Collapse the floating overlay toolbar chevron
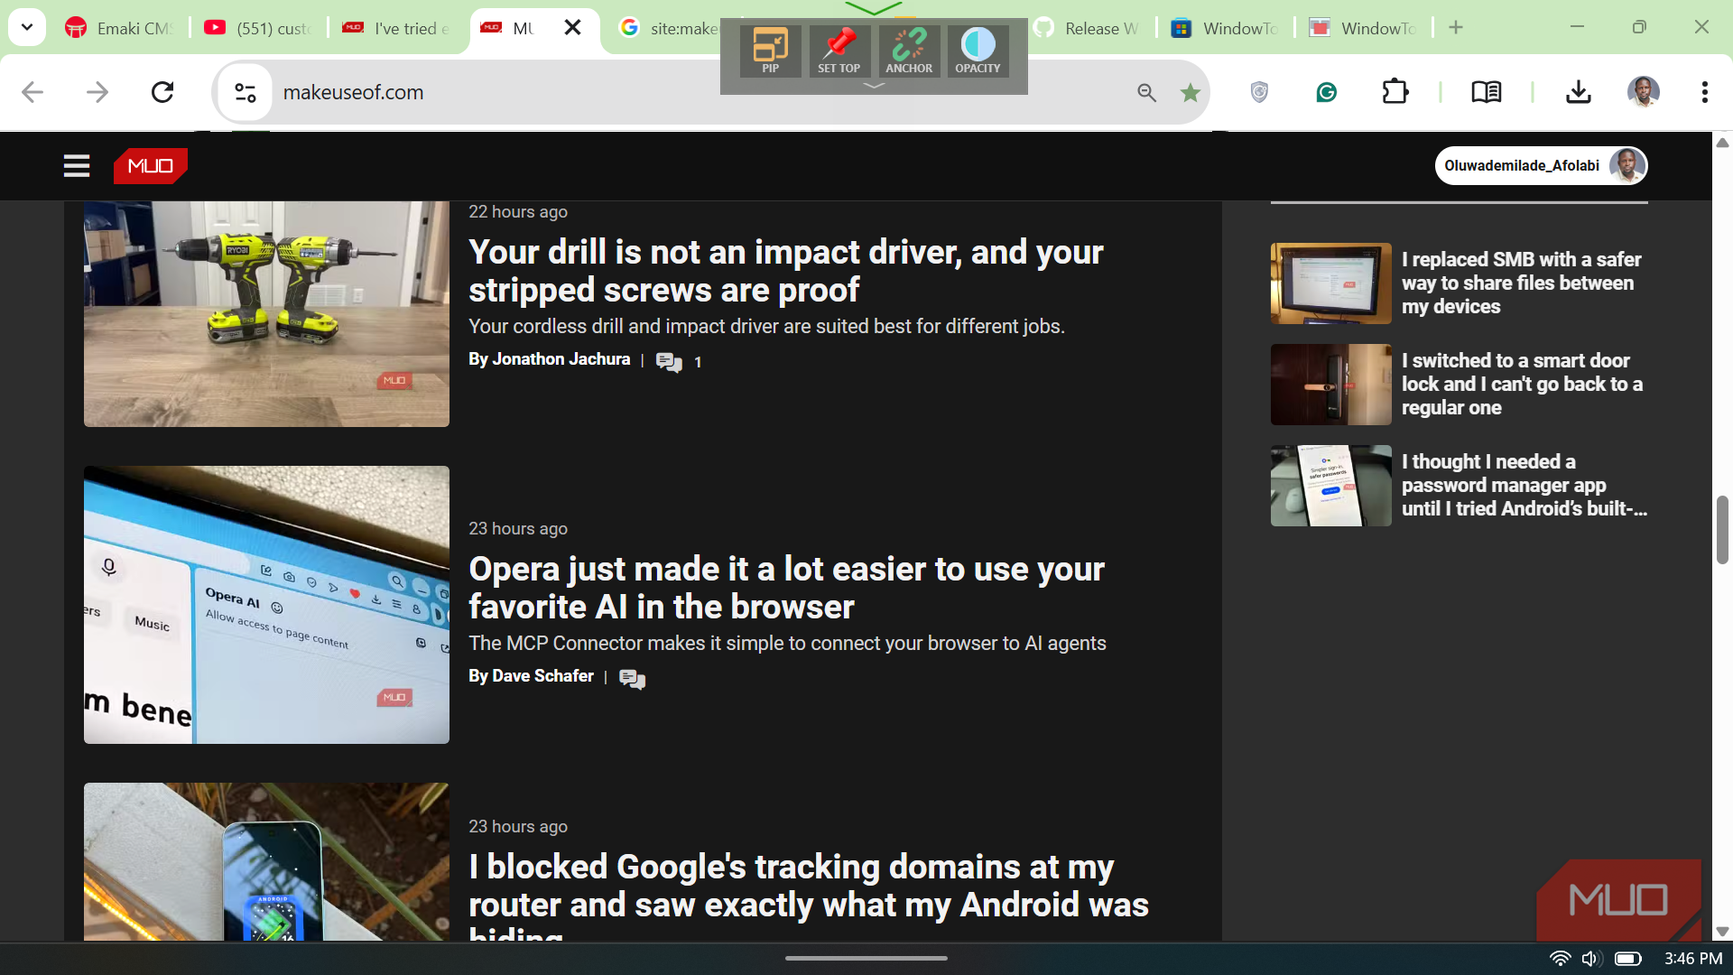This screenshot has width=1733, height=975. coord(874,86)
